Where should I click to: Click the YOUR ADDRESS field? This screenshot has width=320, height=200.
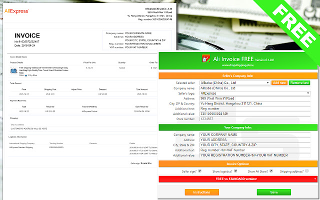[254, 140]
